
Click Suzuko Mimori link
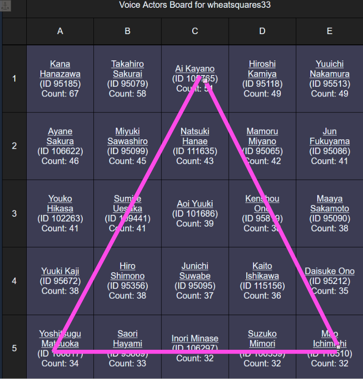pos(262,339)
